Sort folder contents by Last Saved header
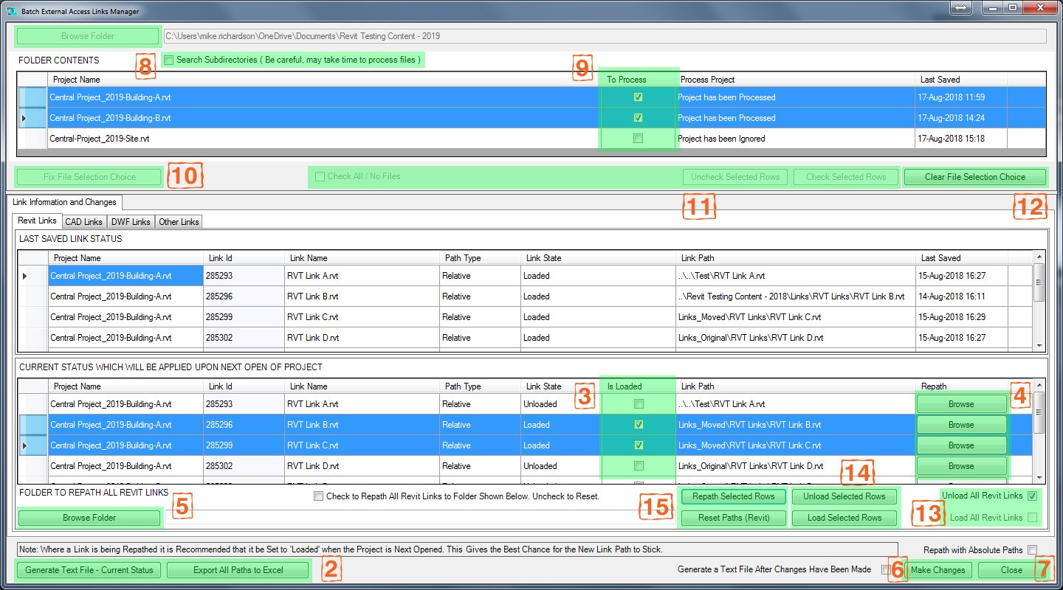Screen dimensions: 1063x590 tap(961, 80)
